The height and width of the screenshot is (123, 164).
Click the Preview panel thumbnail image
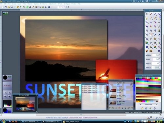point(25,104)
